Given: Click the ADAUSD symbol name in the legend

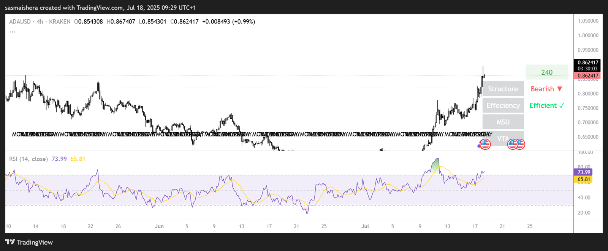Looking at the screenshot, I should coord(20,22).
